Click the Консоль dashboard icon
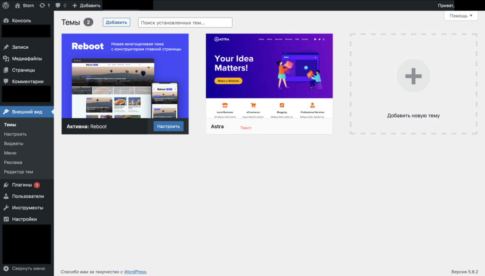Image resolution: width=485 pixels, height=276 pixels. (x=6, y=20)
